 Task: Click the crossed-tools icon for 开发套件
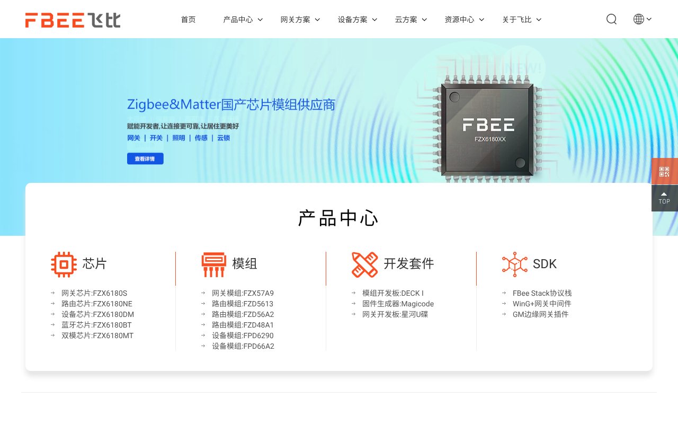(x=364, y=263)
